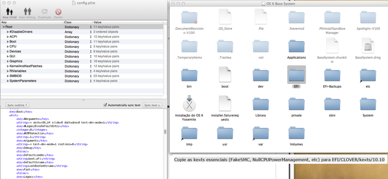Expand the KernelAndKextPatches row
Image resolution: width=388 pixels, height=179 pixels.
tap(8, 66)
